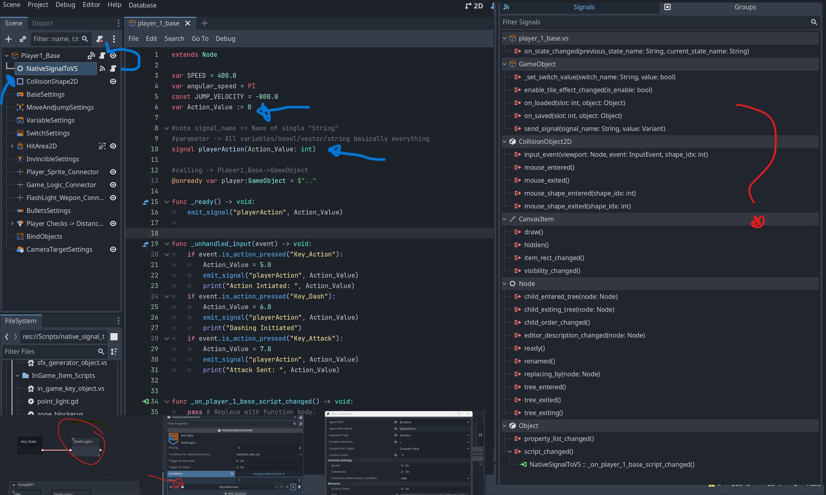Collapse the Object signals section
This screenshot has height=495, width=826.
[505, 426]
